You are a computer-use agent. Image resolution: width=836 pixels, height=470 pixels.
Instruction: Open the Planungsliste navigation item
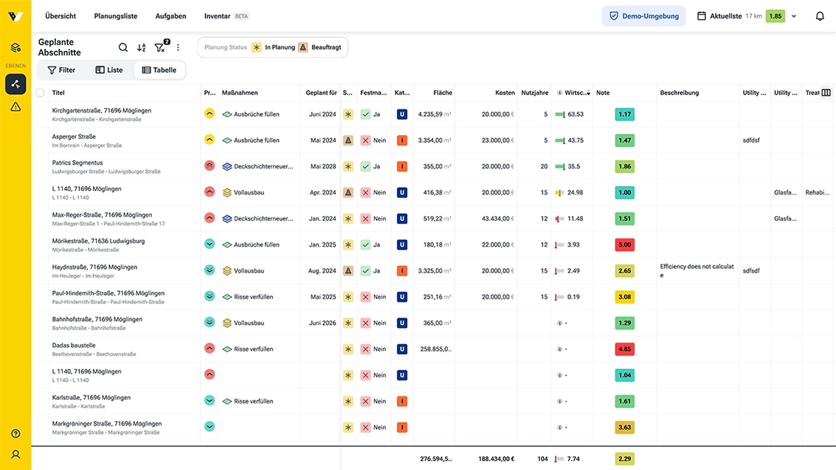pyautogui.click(x=116, y=16)
